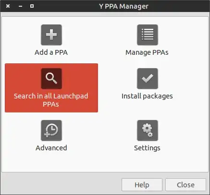Click the "Add a PPA" text label
210x195 pixels.
(51, 52)
